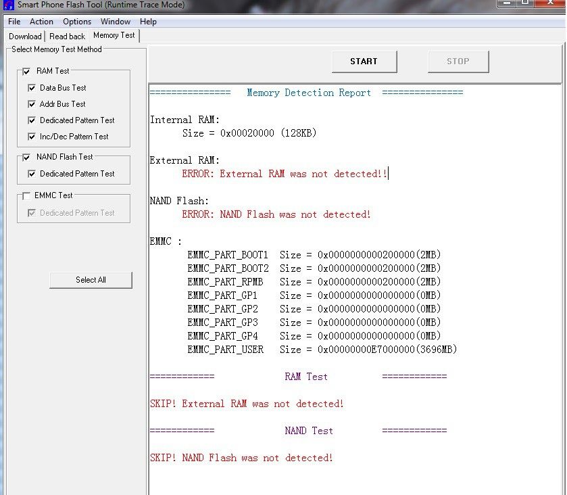Image resolution: width=567 pixels, height=495 pixels.
Task: Click the Smart Phone Flash Tool title icon
Action: pos(8,5)
